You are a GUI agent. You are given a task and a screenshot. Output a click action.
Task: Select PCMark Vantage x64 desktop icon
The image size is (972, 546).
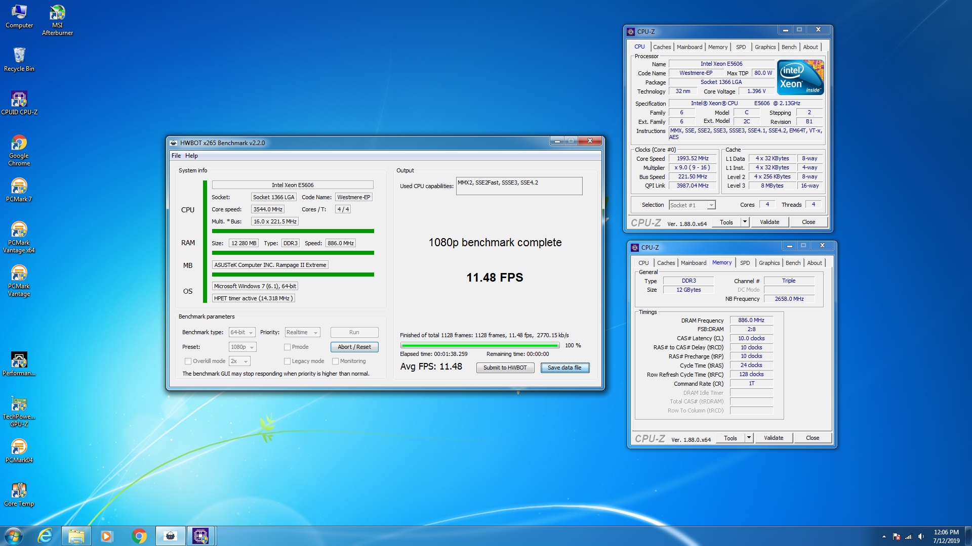[19, 238]
